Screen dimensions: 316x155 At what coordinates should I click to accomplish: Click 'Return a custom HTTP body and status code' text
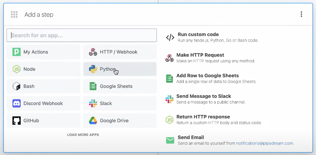tap(219, 123)
